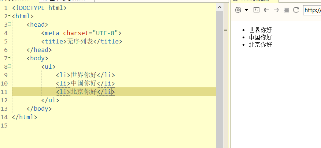Click the opening head tag
The width and height of the screenshot is (321, 148).
[x=37, y=25]
